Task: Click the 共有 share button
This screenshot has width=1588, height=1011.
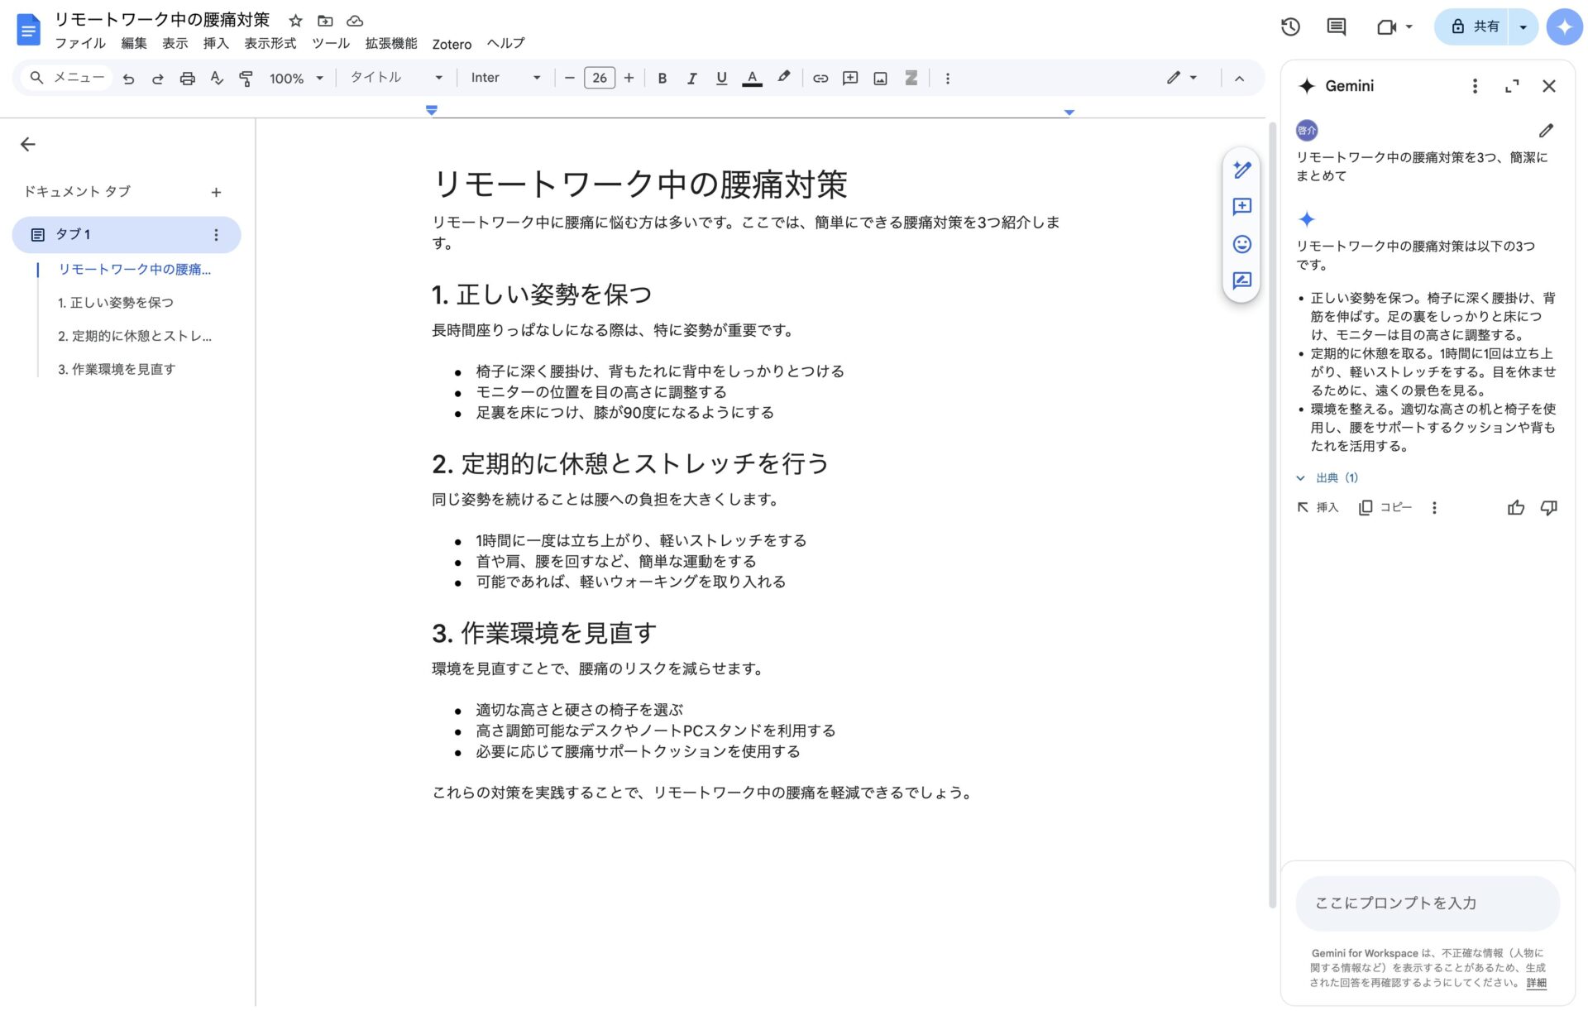Action: pyautogui.click(x=1480, y=26)
